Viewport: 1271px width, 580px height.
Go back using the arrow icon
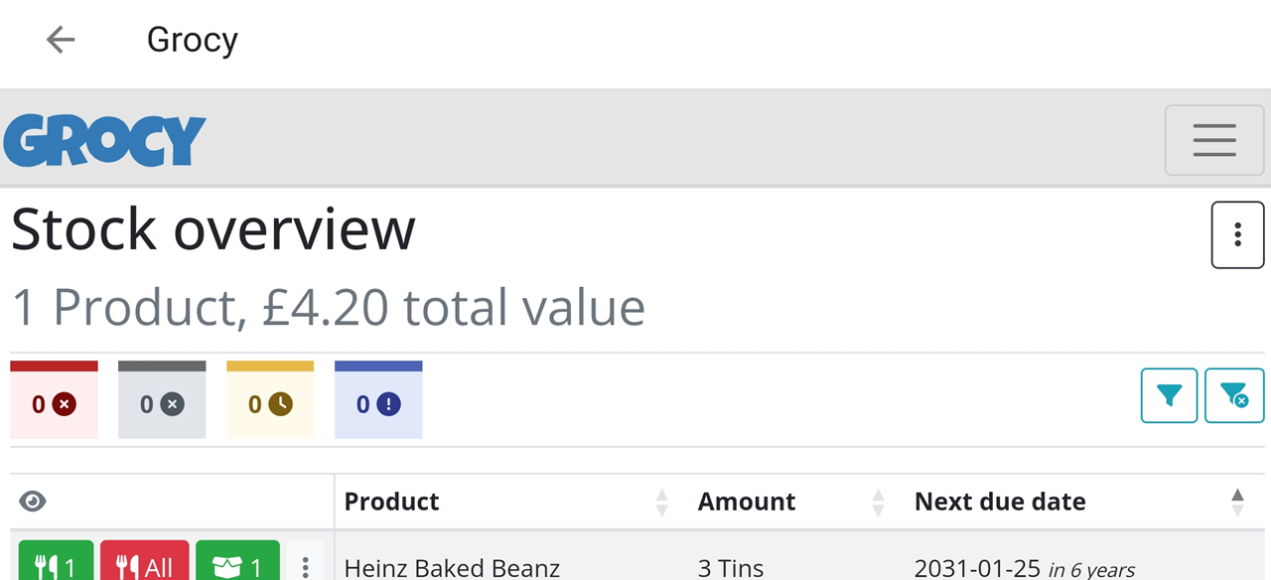coord(61,40)
